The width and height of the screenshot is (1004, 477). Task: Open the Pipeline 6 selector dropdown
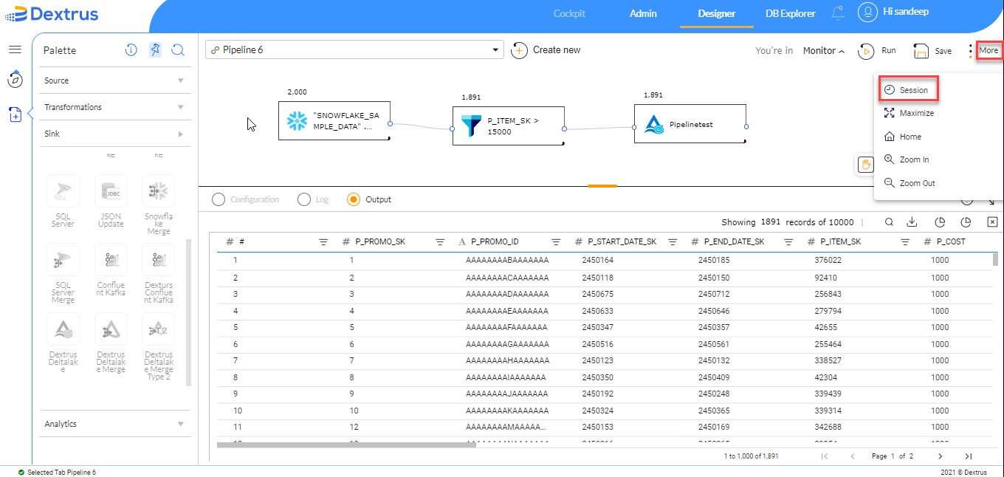354,49
